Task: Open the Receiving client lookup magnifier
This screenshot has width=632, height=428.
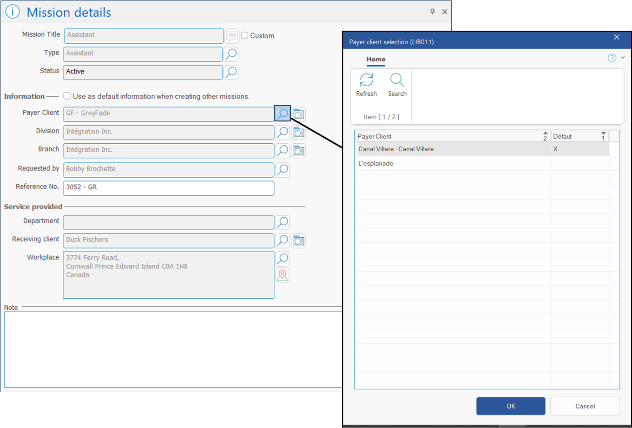Action: [282, 241]
